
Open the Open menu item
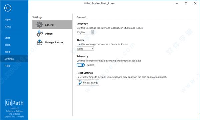(8, 20)
